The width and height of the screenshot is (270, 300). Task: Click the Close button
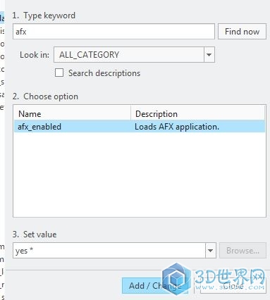pos(233,286)
